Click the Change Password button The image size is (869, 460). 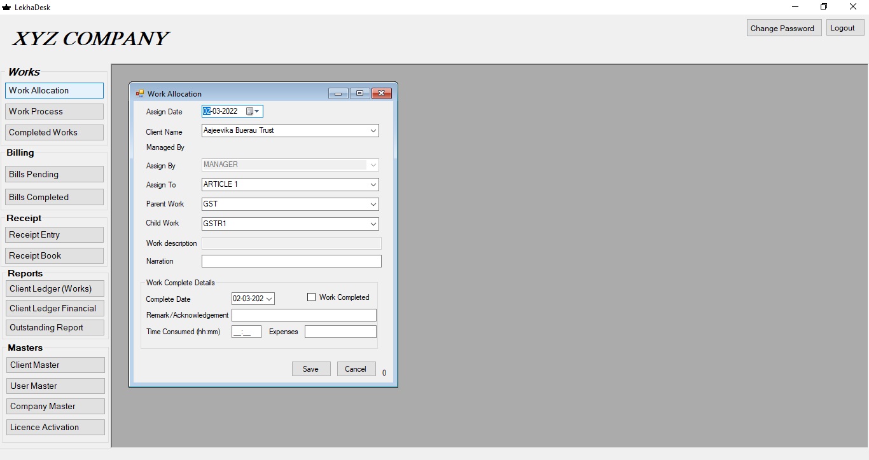[x=784, y=28]
